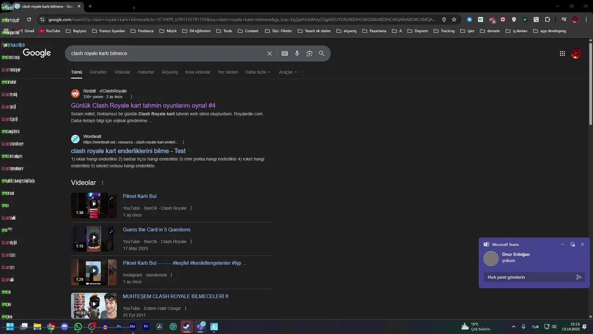Open the Shazam browser extension
The image size is (593, 334).
[x=469, y=19]
